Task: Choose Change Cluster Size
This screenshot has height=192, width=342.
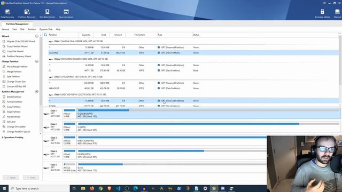Action: coord(14,82)
